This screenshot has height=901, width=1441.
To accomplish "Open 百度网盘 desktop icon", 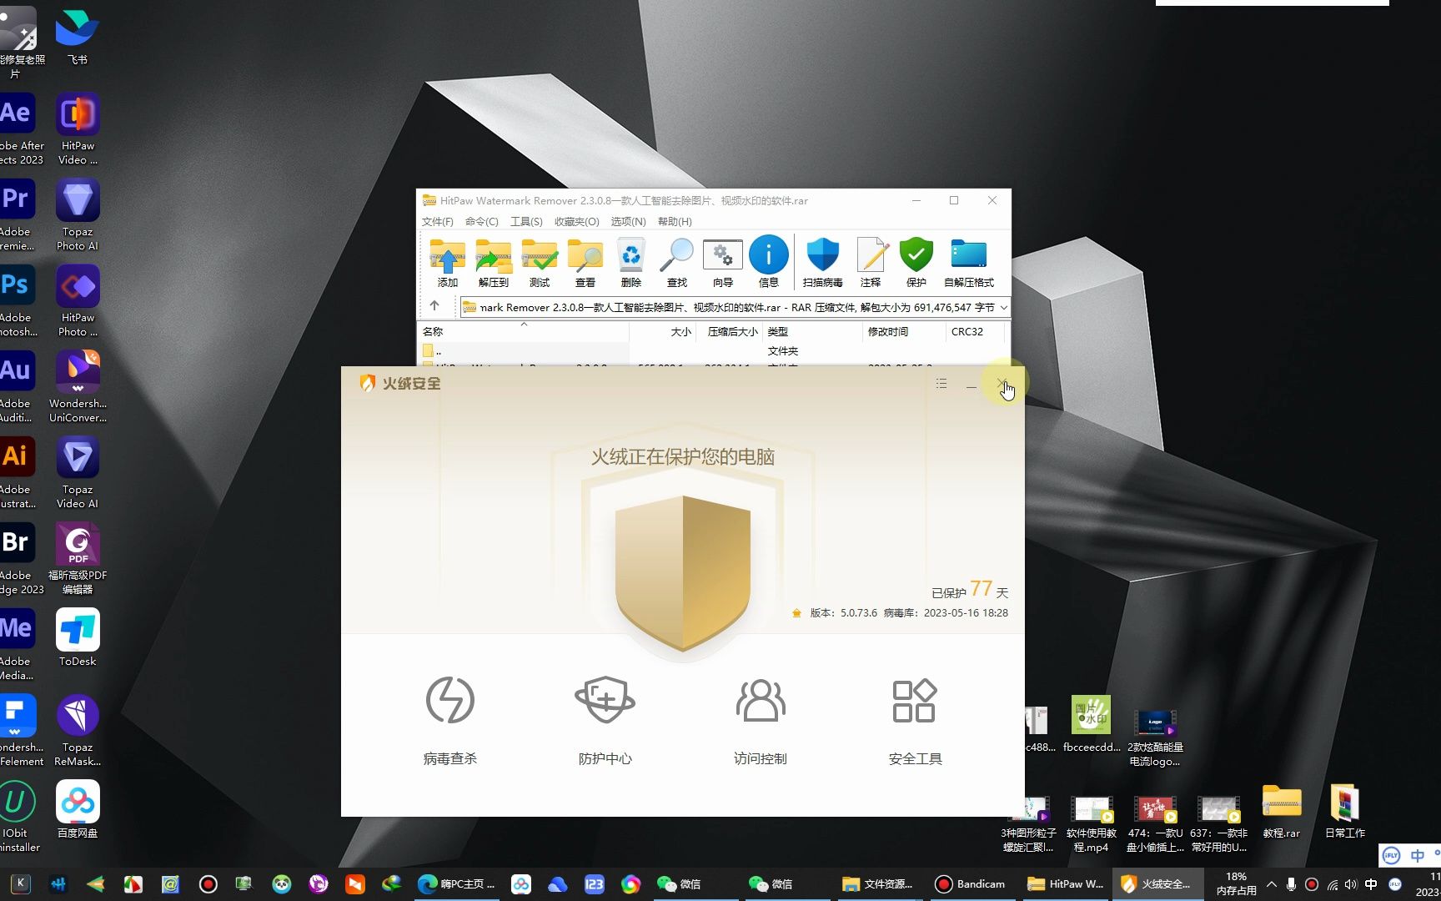I will coord(78,809).
